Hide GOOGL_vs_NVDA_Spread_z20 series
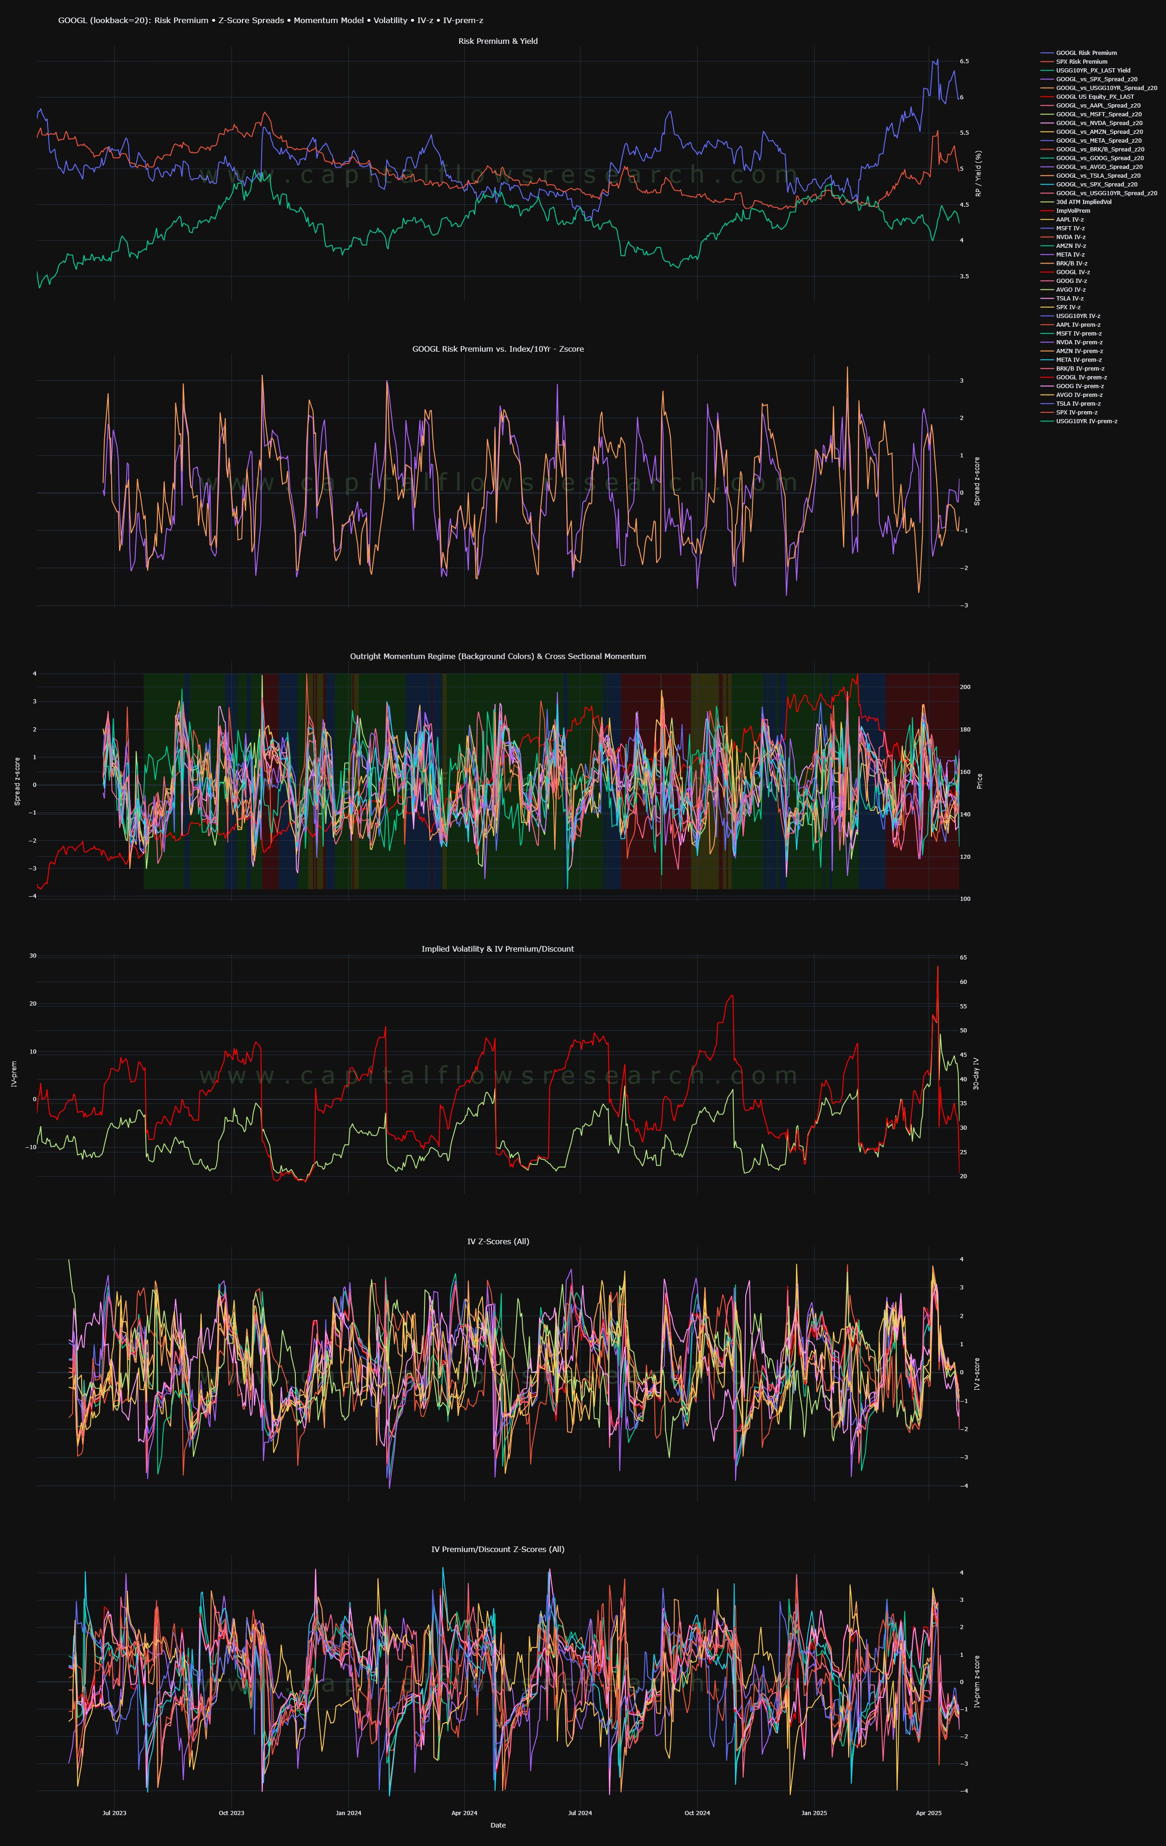1166x1846 pixels. tap(1092, 123)
